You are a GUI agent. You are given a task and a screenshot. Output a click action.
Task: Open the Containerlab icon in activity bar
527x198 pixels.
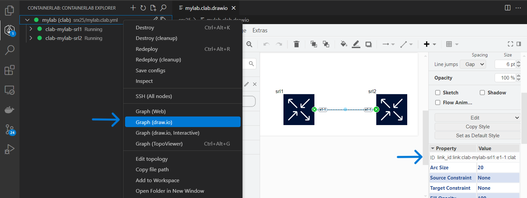[x=10, y=30]
